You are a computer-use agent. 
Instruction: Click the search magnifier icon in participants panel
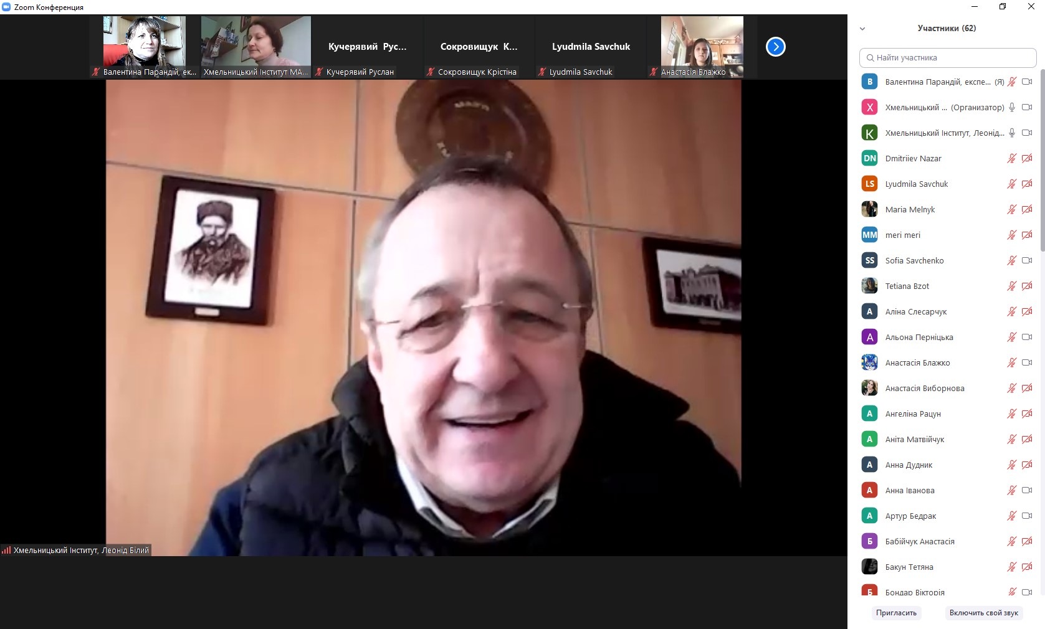[x=870, y=58]
